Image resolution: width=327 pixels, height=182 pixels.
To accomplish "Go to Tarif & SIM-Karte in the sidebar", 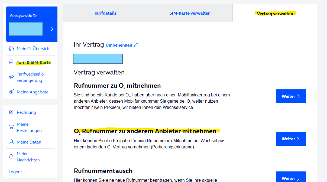I will click(x=34, y=62).
